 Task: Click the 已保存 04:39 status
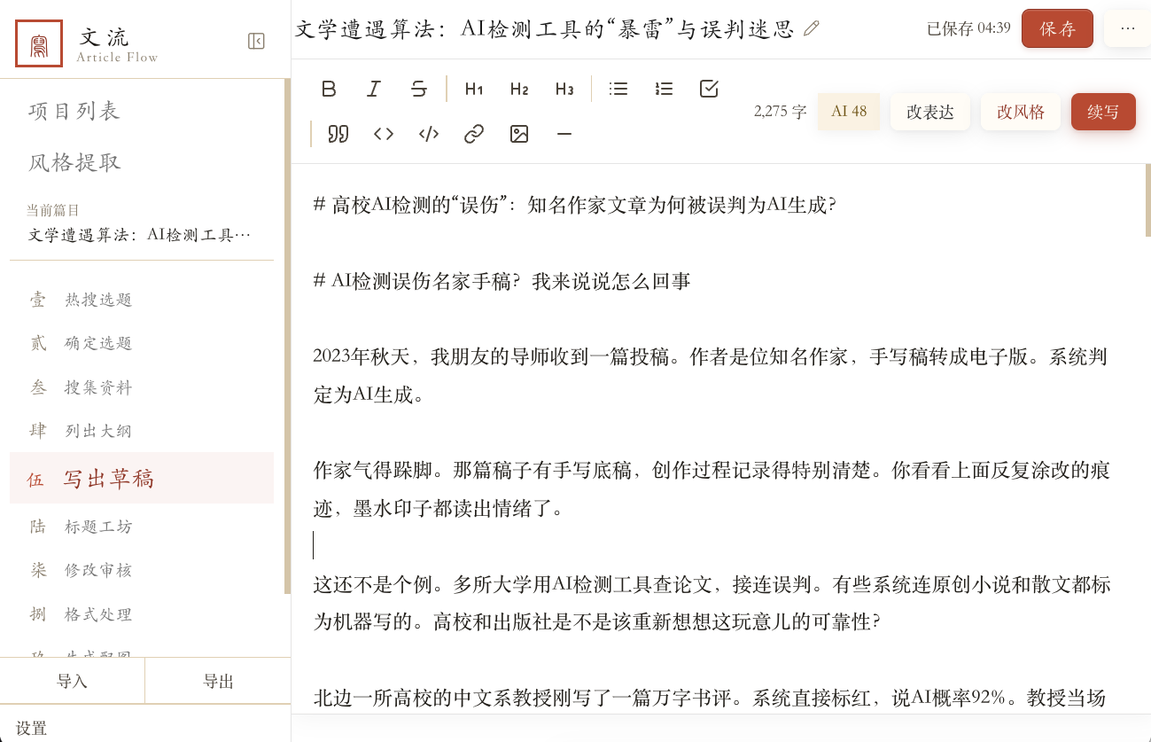pyautogui.click(x=968, y=28)
